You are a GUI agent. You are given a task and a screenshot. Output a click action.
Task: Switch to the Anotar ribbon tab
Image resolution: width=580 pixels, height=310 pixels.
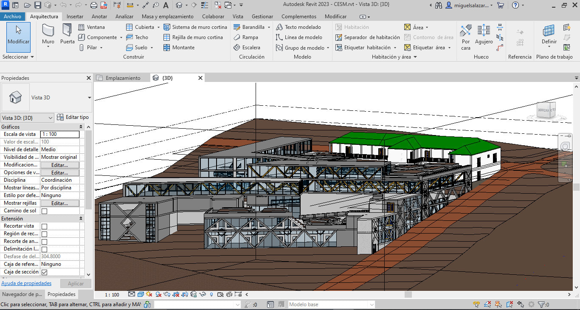[99, 17]
